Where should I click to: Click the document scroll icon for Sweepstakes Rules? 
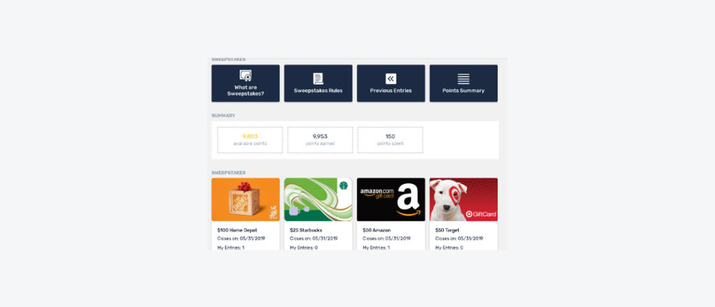click(318, 78)
